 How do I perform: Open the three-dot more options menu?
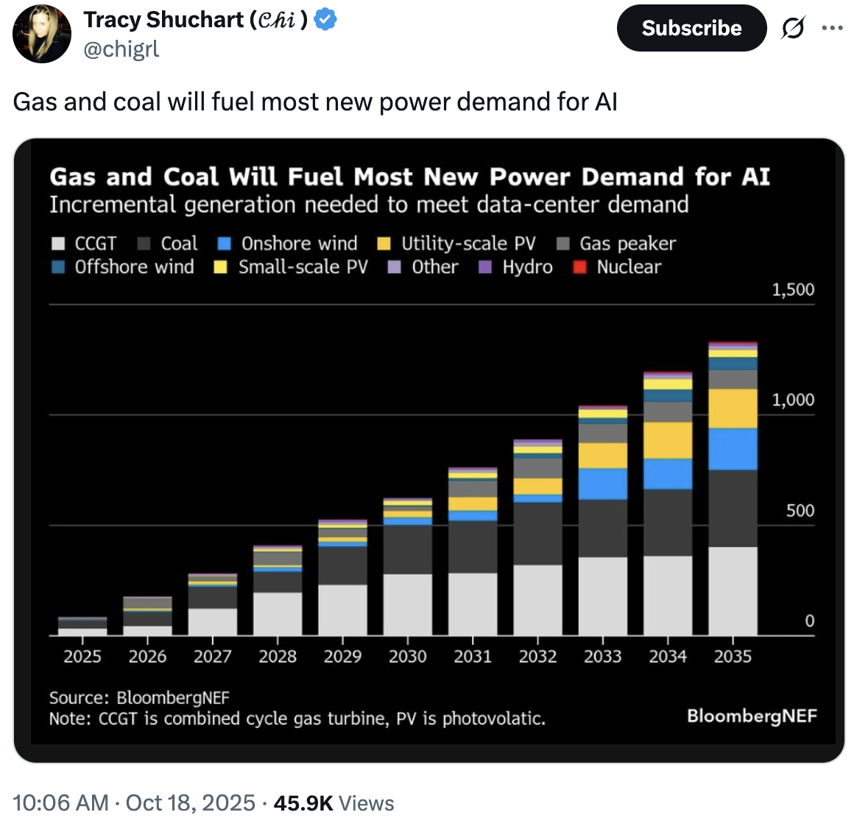point(832,28)
